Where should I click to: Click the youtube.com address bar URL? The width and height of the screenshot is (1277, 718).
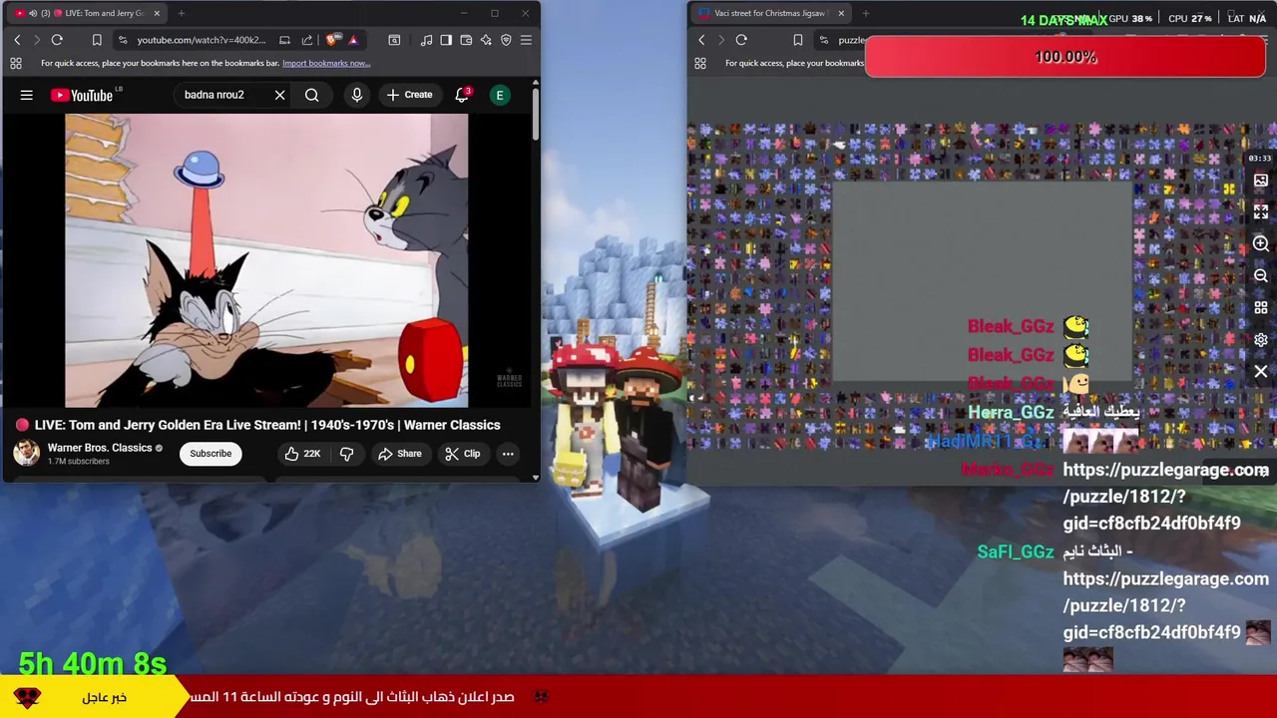pyautogui.click(x=202, y=40)
